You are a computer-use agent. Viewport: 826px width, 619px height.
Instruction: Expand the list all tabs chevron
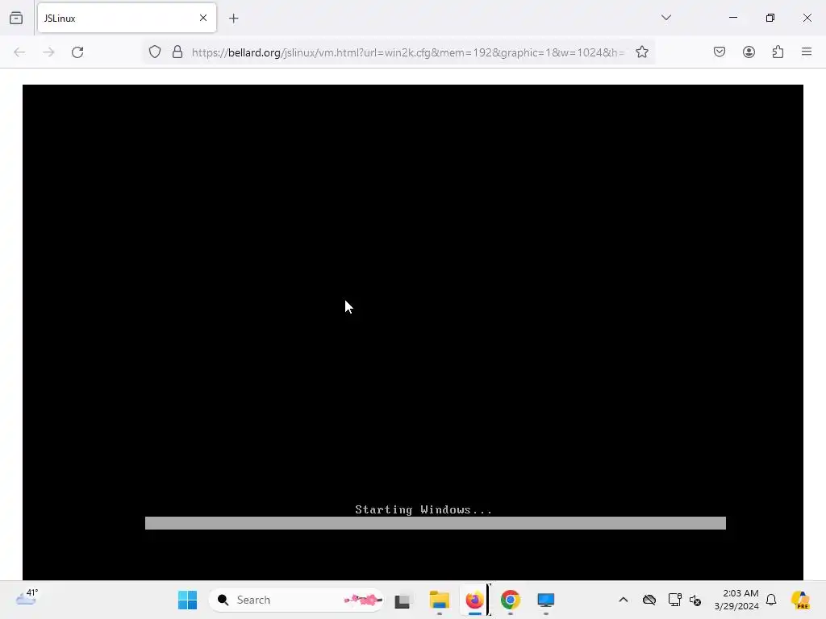pos(665,18)
